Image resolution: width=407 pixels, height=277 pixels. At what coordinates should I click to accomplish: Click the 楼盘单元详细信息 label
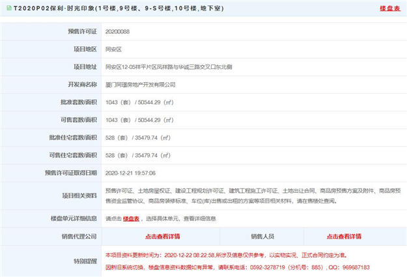coord(74,218)
